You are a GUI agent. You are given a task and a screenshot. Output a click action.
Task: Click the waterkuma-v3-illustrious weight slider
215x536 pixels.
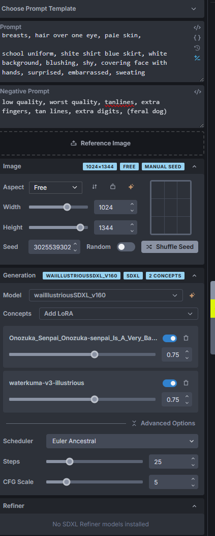click(x=82, y=399)
